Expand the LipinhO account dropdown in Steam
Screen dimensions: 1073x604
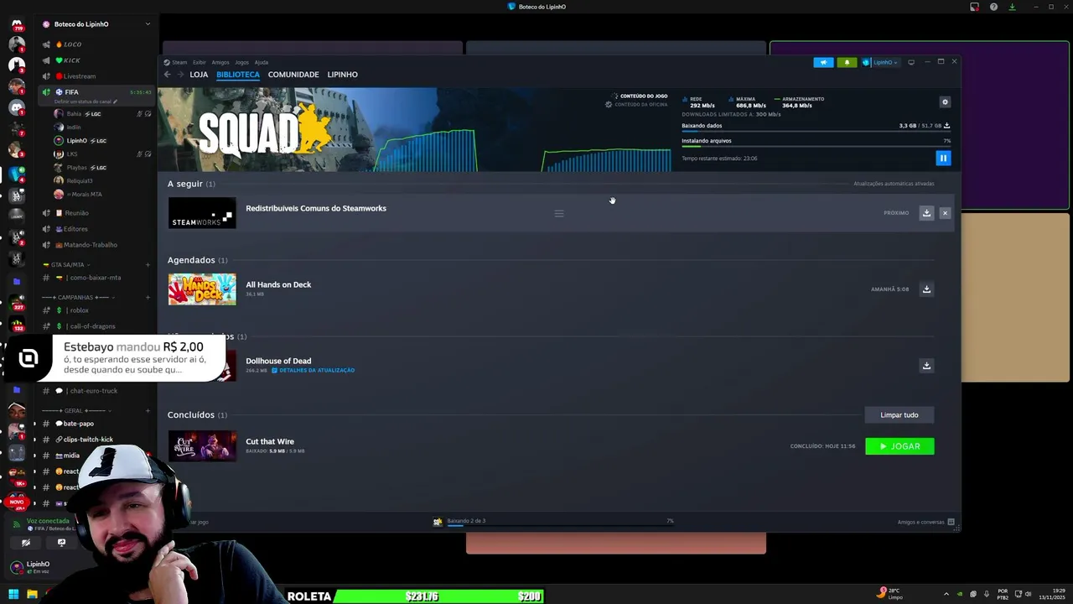point(880,62)
